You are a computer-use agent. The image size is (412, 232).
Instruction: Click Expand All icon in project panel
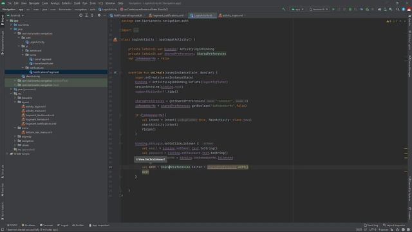(86, 15)
